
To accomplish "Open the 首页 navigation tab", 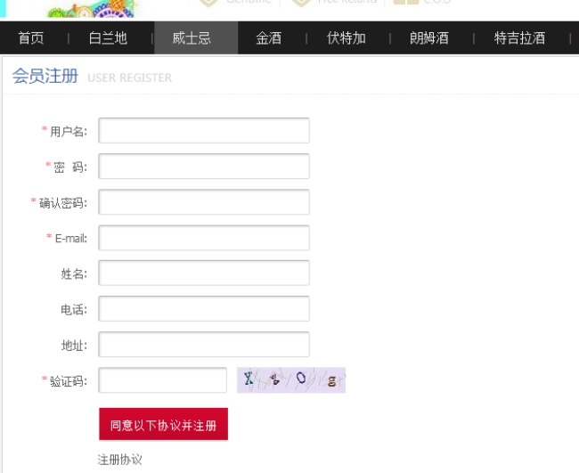I will [x=31, y=38].
